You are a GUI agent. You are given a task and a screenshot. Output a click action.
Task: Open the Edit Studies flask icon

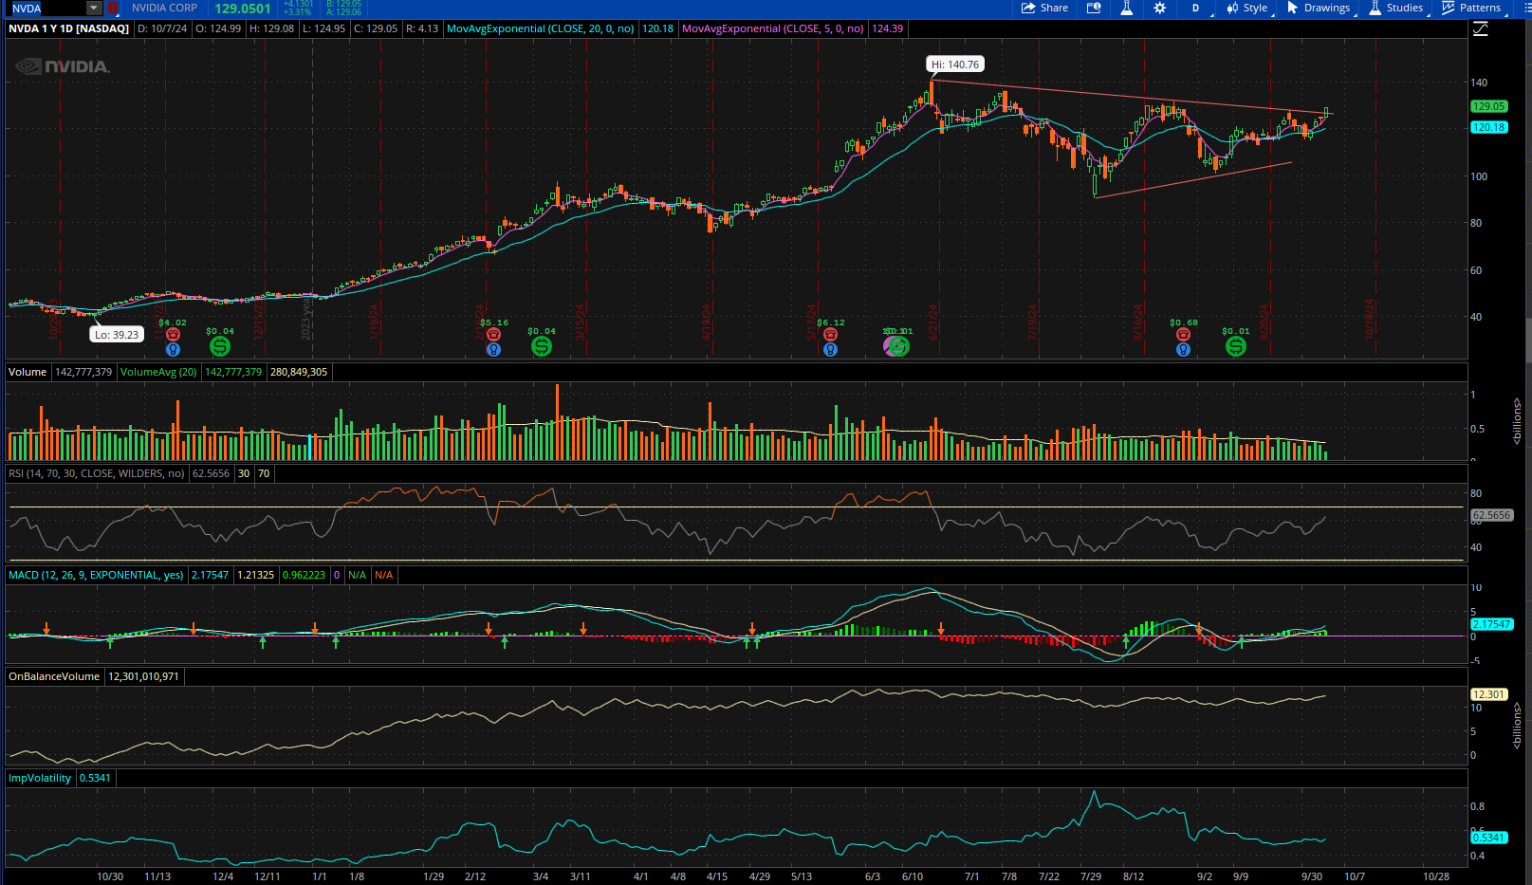[x=1126, y=8]
